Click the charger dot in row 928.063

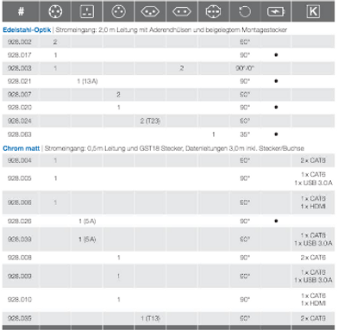pyautogui.click(x=276, y=134)
